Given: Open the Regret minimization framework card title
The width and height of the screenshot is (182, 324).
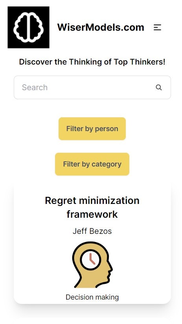Looking at the screenshot, I should point(92,207).
